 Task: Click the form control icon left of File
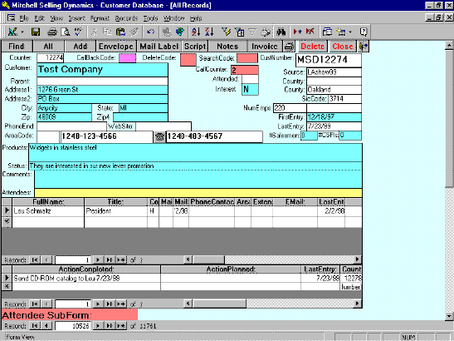[x=12, y=18]
